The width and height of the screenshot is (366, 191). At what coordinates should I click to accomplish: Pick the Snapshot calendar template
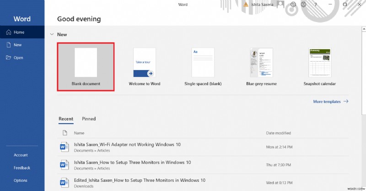point(320,66)
